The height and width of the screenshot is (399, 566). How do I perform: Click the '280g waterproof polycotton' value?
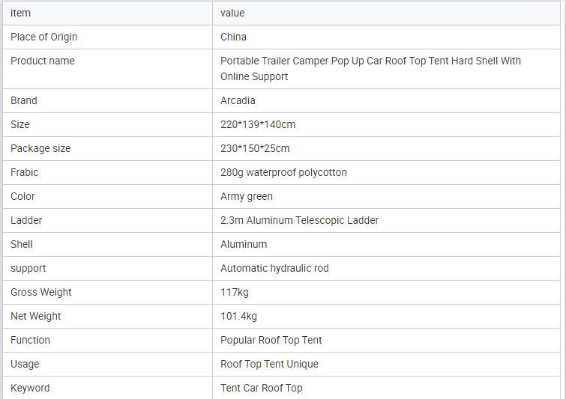[283, 172]
